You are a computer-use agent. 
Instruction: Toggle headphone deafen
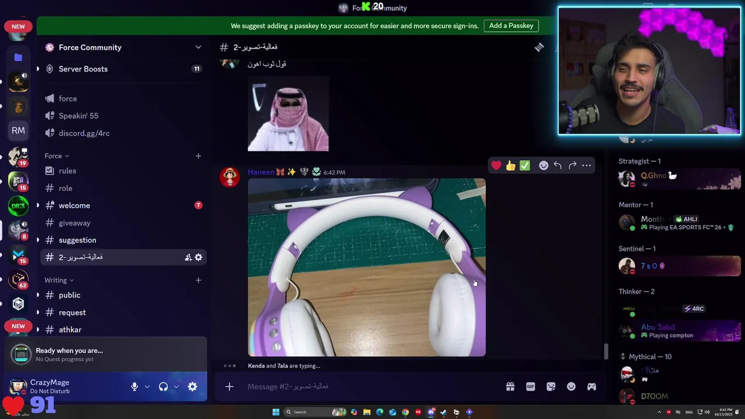click(x=164, y=386)
